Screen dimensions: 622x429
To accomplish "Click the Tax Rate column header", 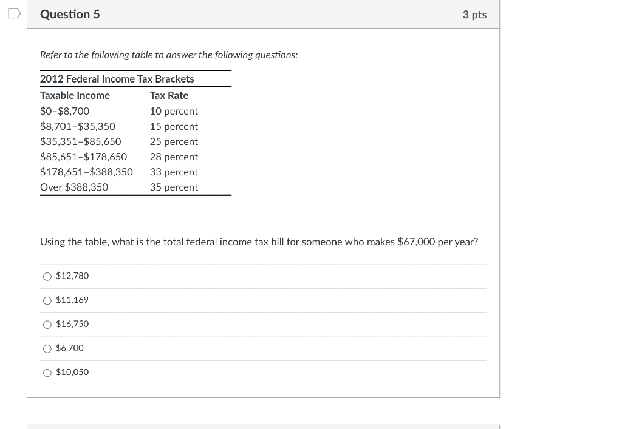I will pyautogui.click(x=169, y=95).
